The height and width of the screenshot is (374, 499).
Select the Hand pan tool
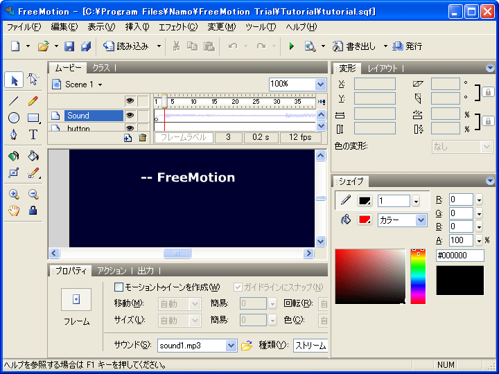pos(14,211)
